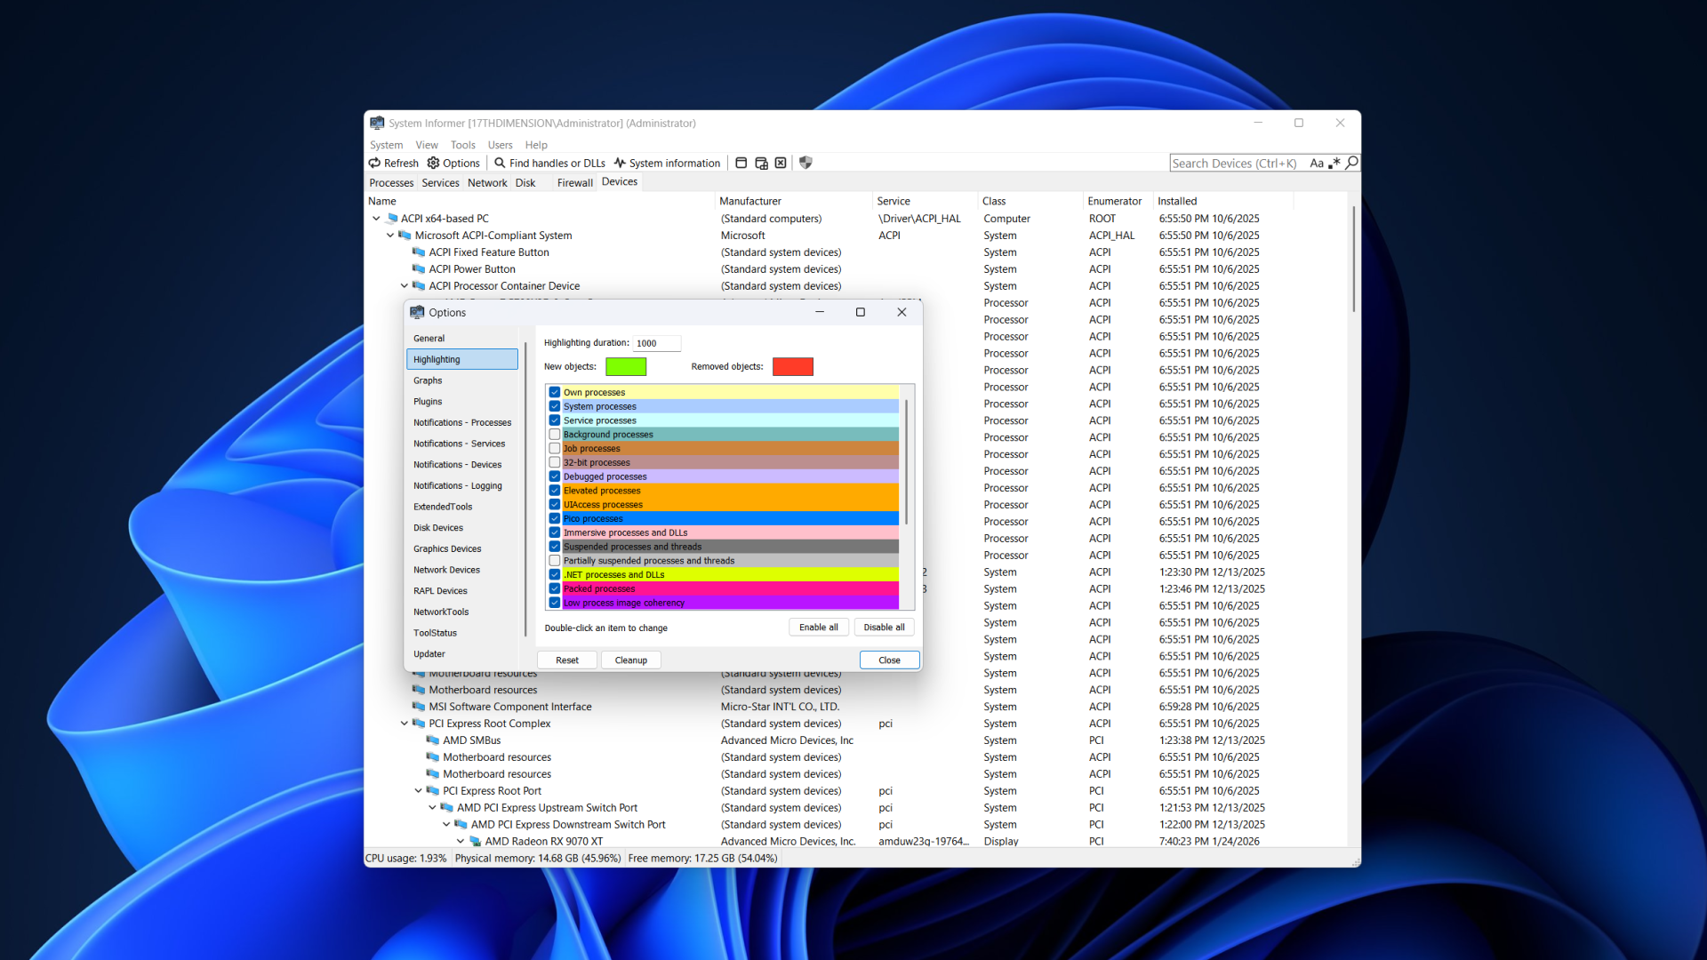1707x960 pixels.
Task: Click AMD SMBus device icon
Action: pos(433,740)
